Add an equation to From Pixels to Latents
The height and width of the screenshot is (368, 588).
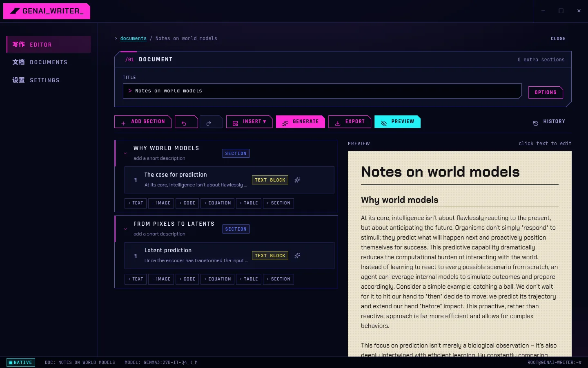pyautogui.click(x=217, y=279)
